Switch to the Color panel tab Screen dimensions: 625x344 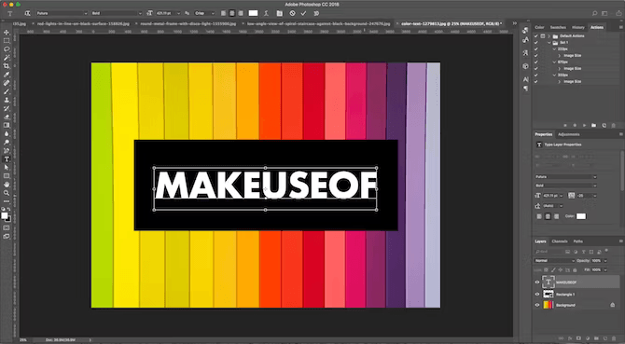539,27
